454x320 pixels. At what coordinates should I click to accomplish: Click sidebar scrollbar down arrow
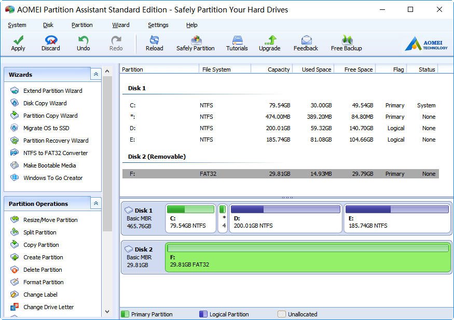(x=107, y=312)
